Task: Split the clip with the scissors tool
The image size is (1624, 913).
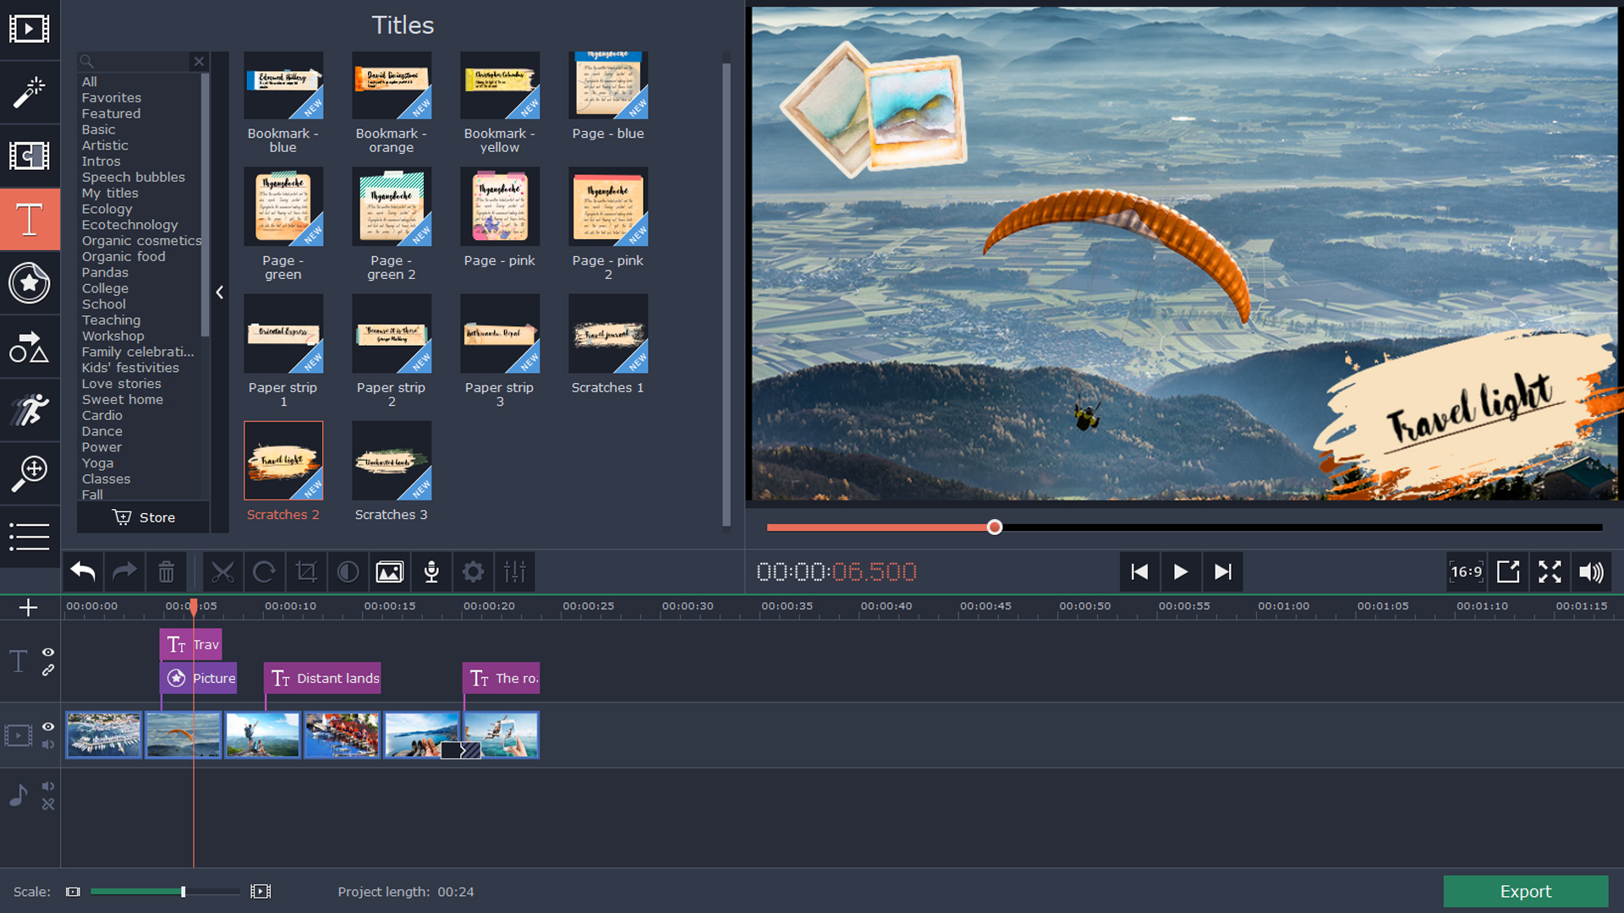Action: (222, 571)
